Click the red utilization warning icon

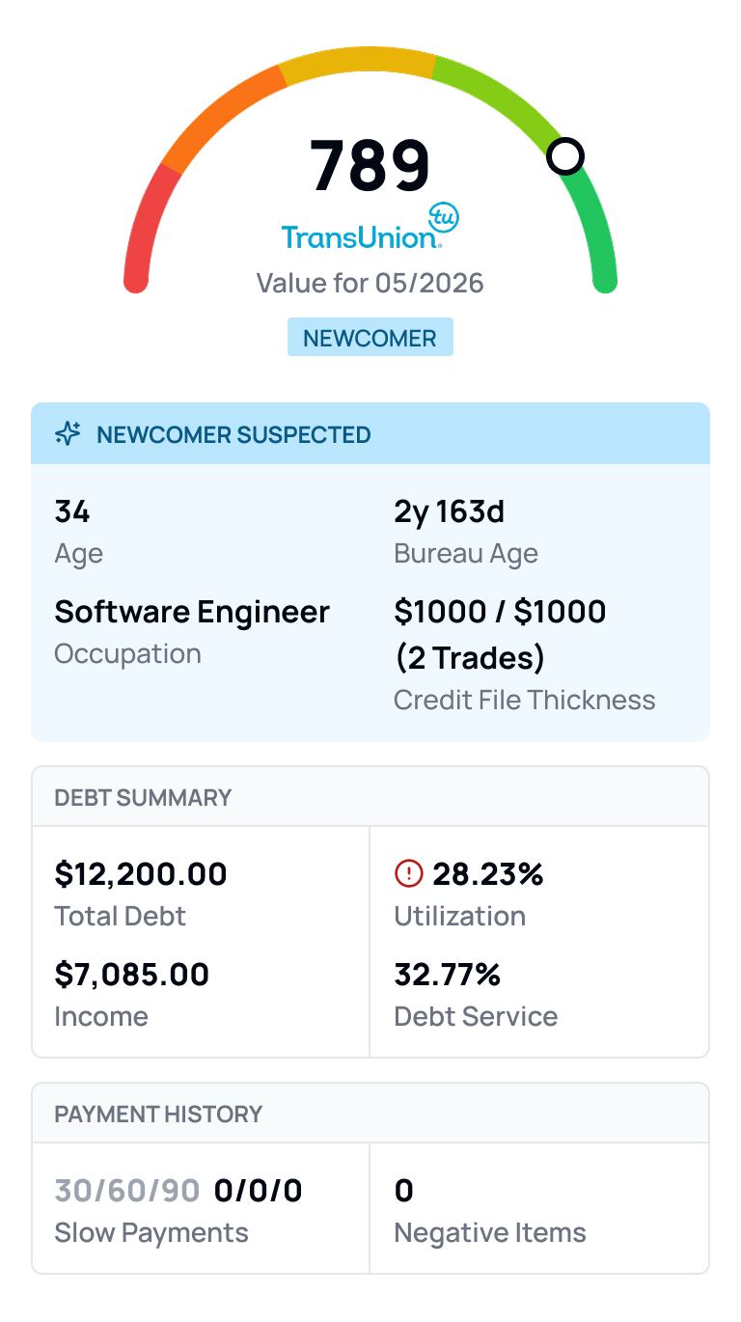(409, 874)
